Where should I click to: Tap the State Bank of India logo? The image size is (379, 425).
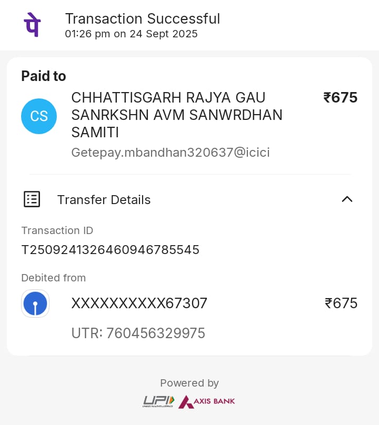tap(35, 303)
